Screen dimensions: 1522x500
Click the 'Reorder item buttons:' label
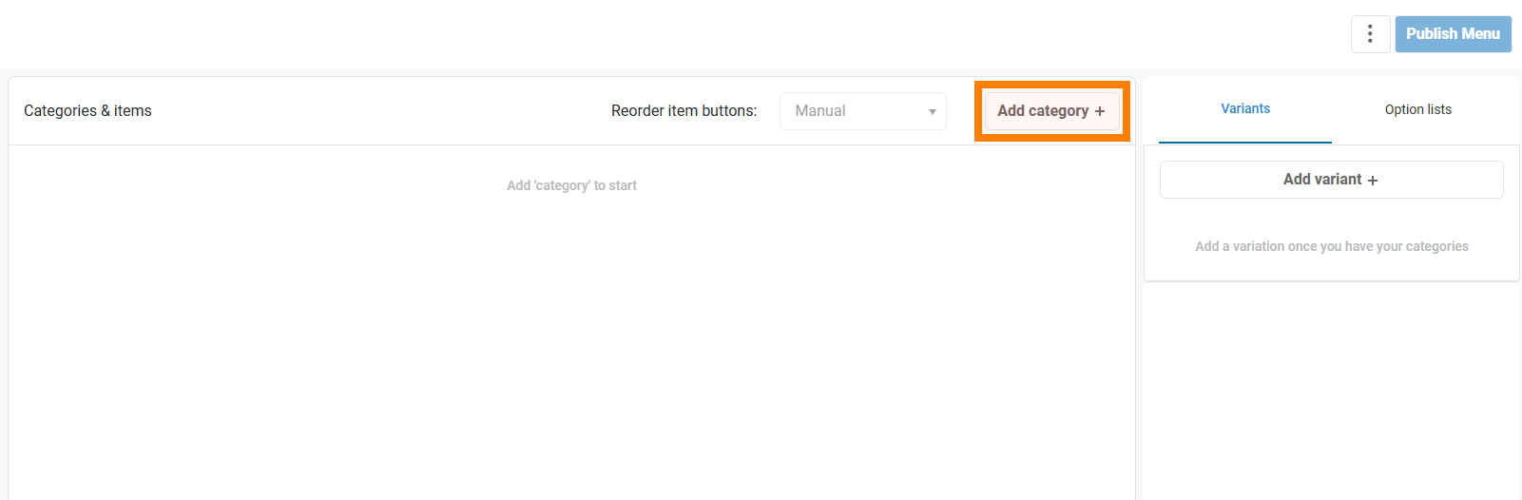pos(684,111)
